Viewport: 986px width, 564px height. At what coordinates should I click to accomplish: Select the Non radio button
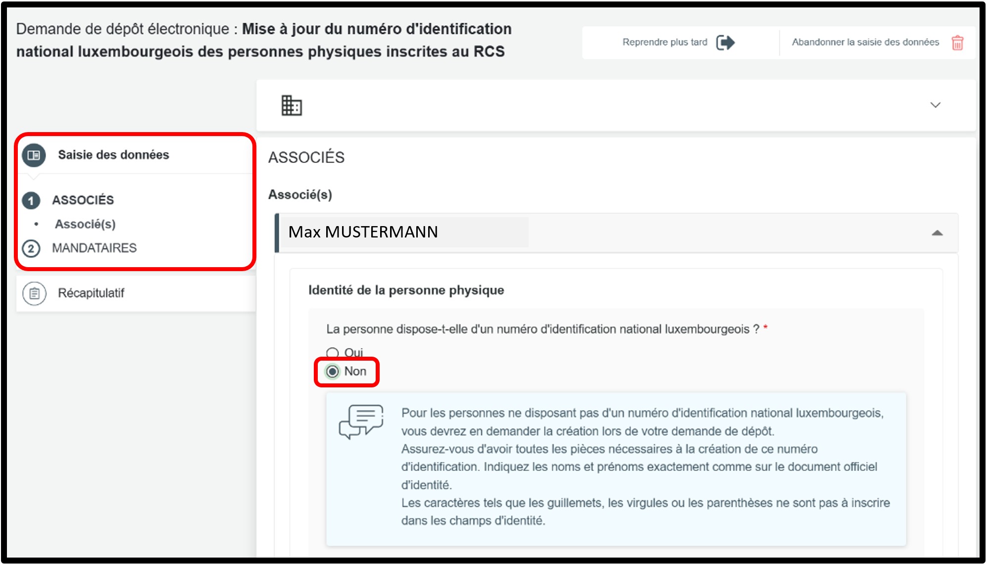pos(333,372)
